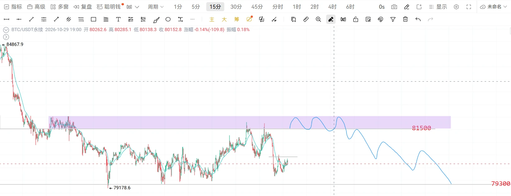Click the 高级 advanced button
511x196 pixels.
[x=36, y=7]
